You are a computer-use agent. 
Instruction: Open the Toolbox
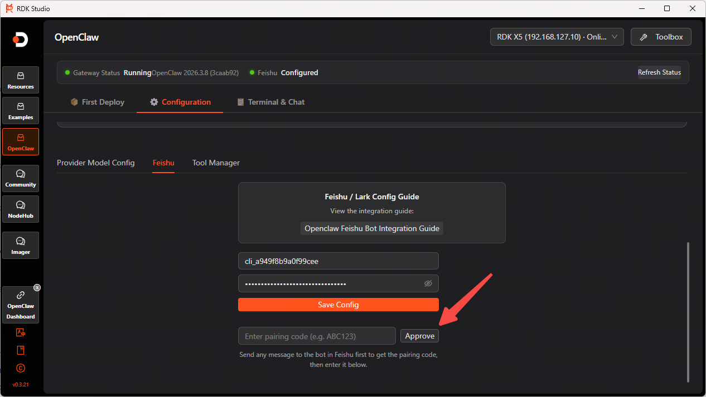click(x=661, y=37)
